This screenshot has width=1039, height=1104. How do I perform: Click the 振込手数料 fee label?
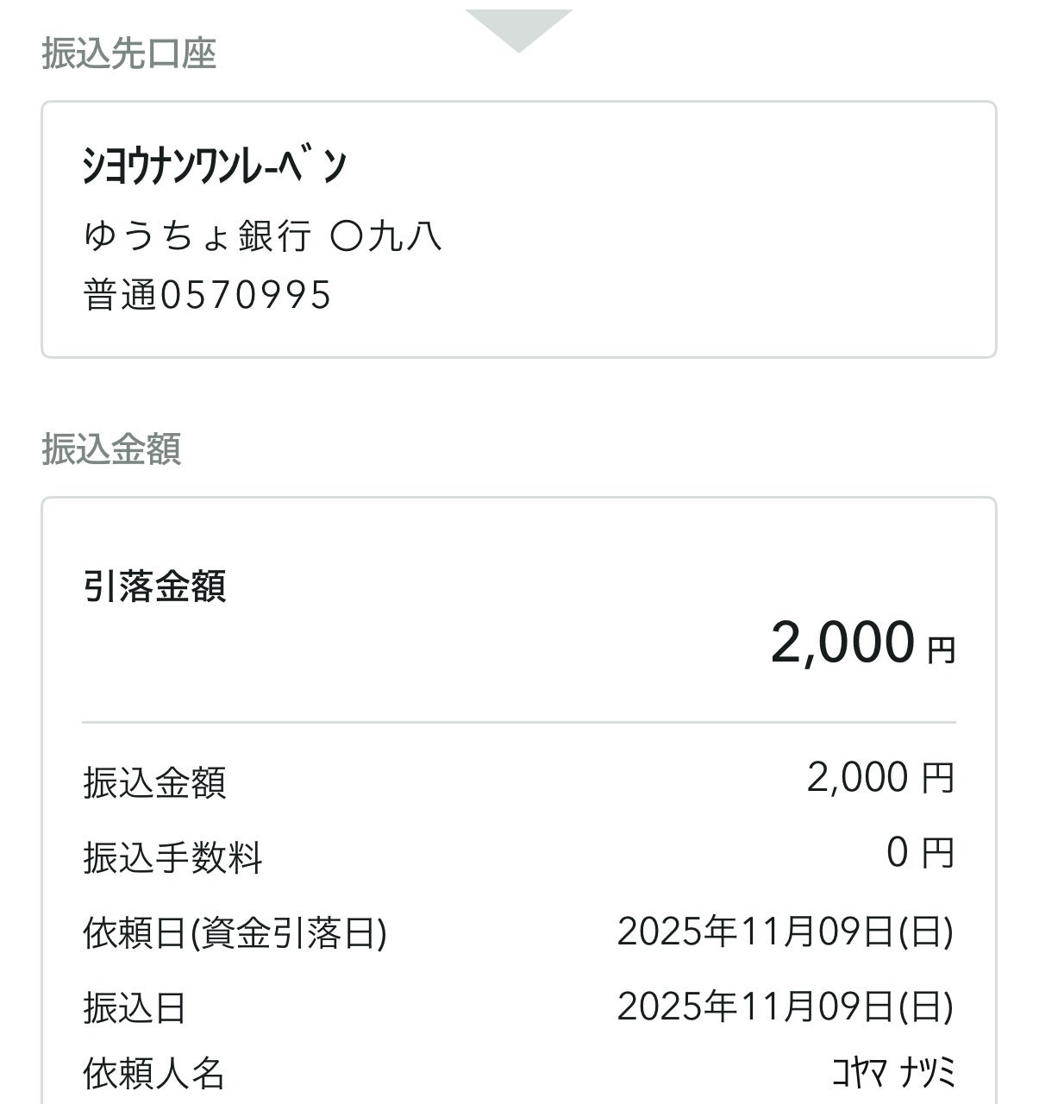pyautogui.click(x=172, y=858)
